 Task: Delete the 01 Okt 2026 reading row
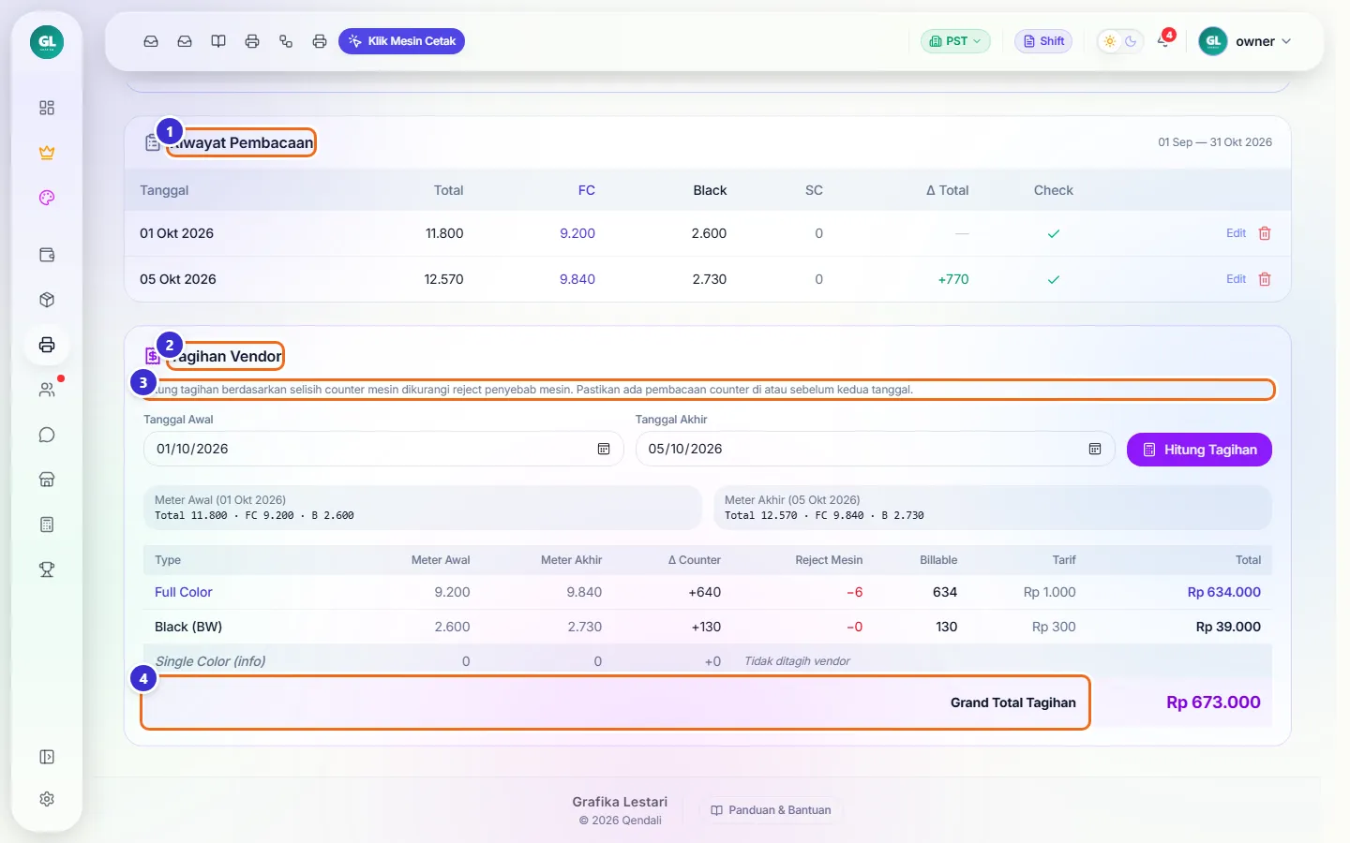(x=1265, y=233)
